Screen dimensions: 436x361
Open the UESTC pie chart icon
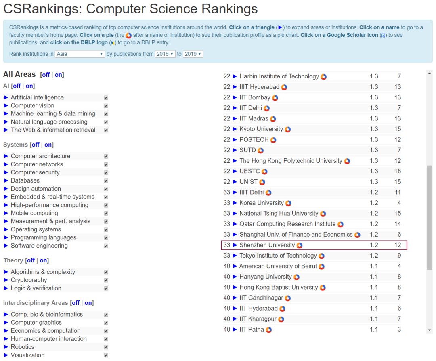pyautogui.click(x=264, y=172)
